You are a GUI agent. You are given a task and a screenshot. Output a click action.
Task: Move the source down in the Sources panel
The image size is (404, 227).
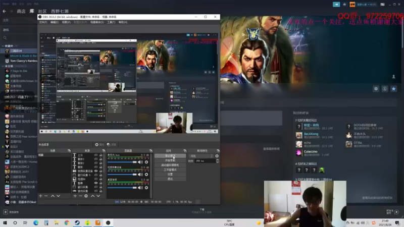98,196
